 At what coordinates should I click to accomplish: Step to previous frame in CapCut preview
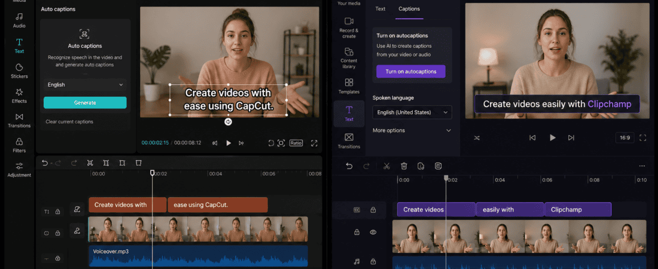click(x=215, y=143)
